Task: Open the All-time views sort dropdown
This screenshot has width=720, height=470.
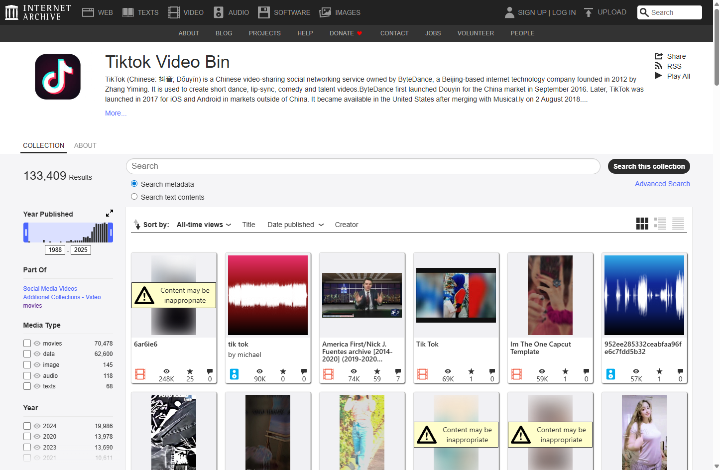Action: [x=204, y=225]
